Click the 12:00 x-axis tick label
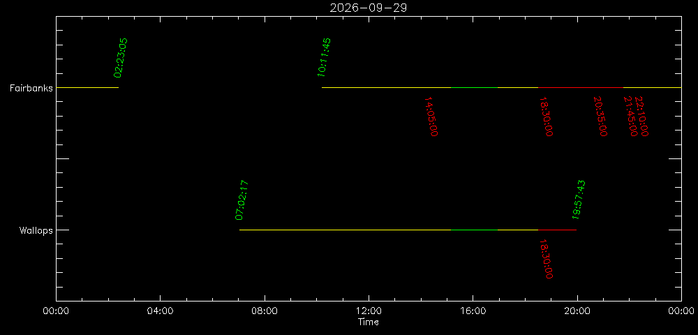Image resolution: width=698 pixels, height=335 pixels. [369, 311]
